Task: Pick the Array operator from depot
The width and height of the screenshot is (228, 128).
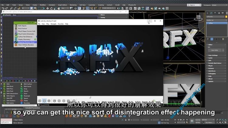Action: click(26, 89)
